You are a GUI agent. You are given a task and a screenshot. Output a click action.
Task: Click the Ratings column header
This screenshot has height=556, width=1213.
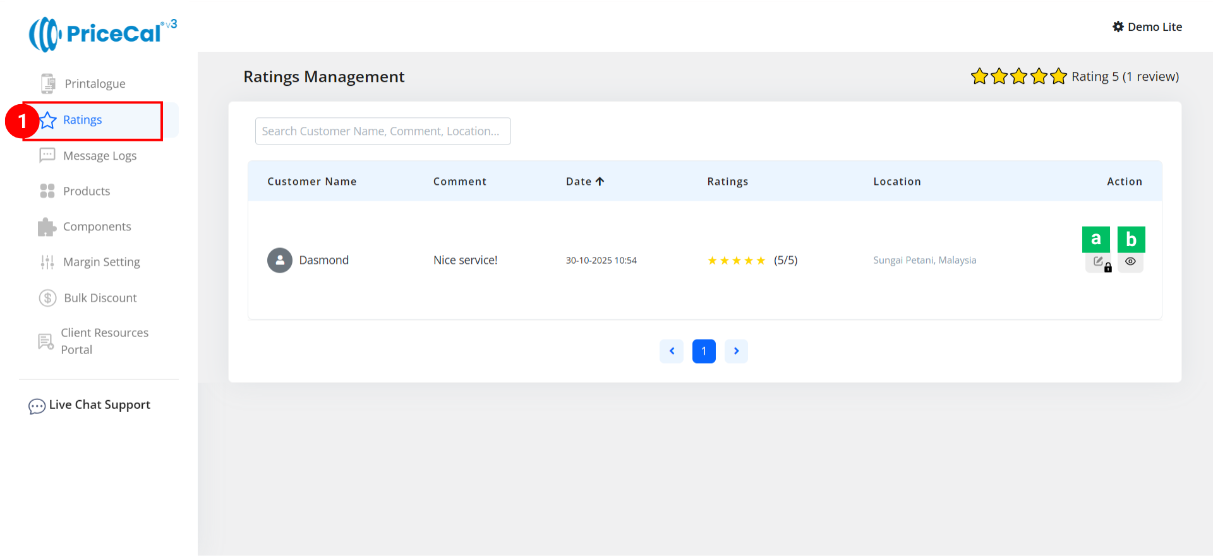click(727, 182)
